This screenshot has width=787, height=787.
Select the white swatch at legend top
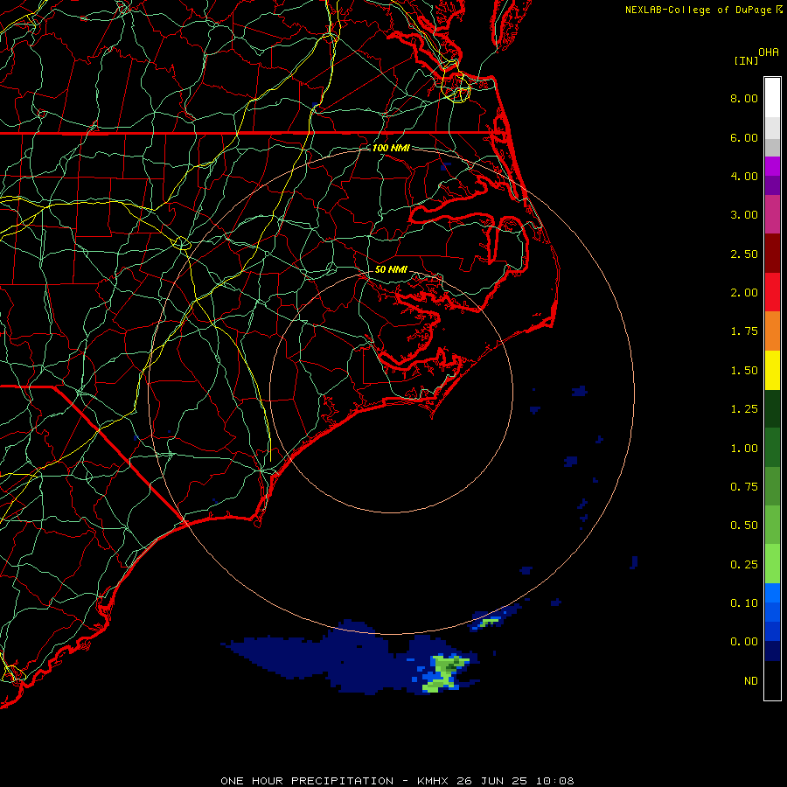click(x=772, y=98)
